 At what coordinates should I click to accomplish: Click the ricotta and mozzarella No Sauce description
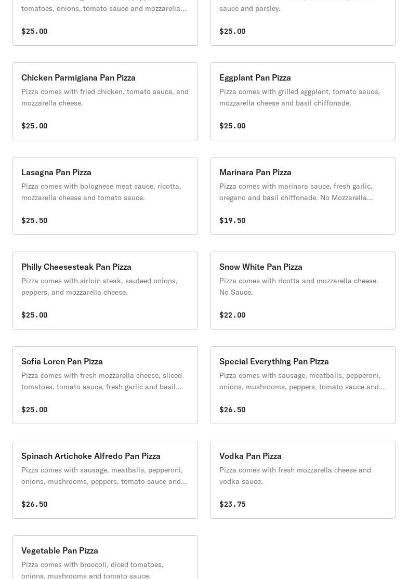tap(298, 286)
